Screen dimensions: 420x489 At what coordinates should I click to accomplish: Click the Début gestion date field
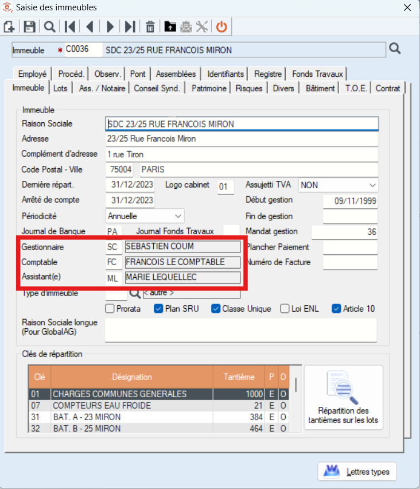[x=350, y=201]
